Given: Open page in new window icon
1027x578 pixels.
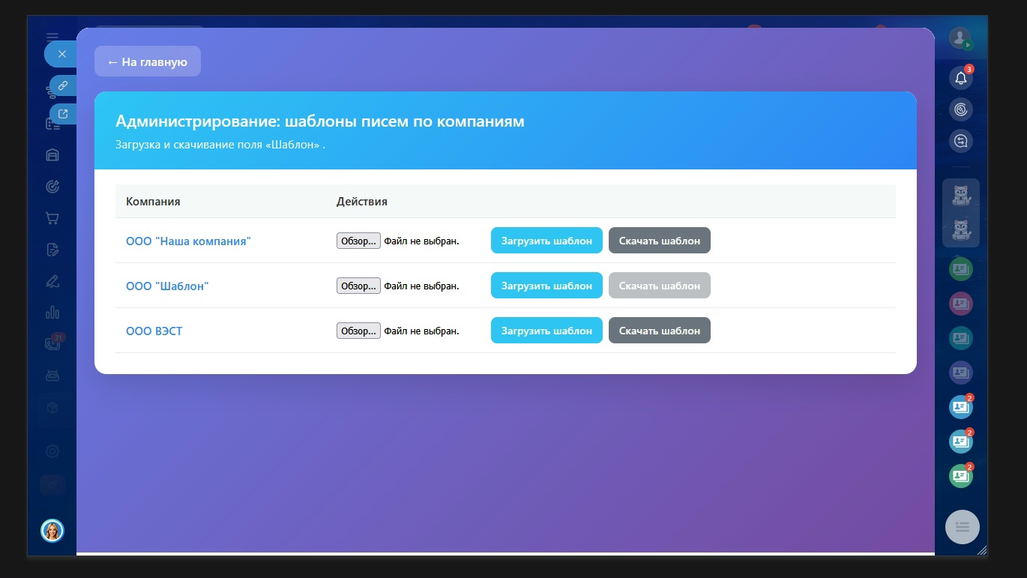Looking at the screenshot, I should pyautogui.click(x=63, y=114).
